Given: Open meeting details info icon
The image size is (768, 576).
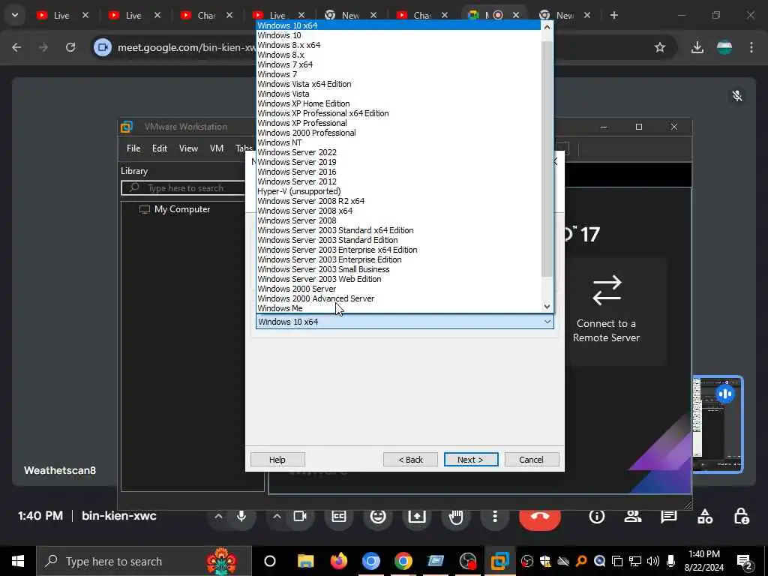Looking at the screenshot, I should pyautogui.click(x=596, y=516).
